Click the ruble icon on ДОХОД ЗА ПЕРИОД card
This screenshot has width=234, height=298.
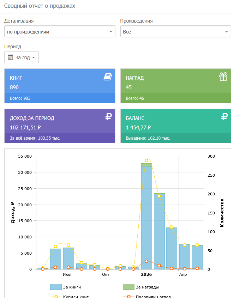click(x=108, y=116)
